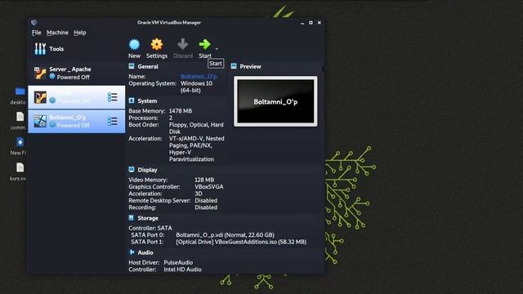
Task: Click the Acceleration value 3D
Action: click(x=199, y=194)
